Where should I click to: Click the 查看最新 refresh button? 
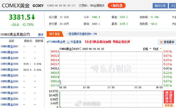[x=167, y=42]
